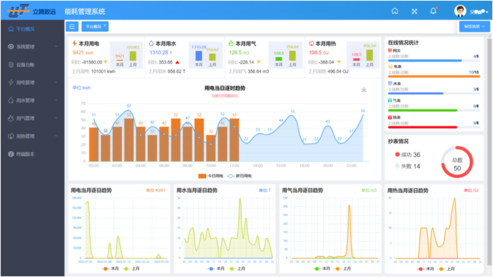The height and width of the screenshot is (277, 493).
Task: Click the 热表 heat meter icon
Action: [x=390, y=117]
